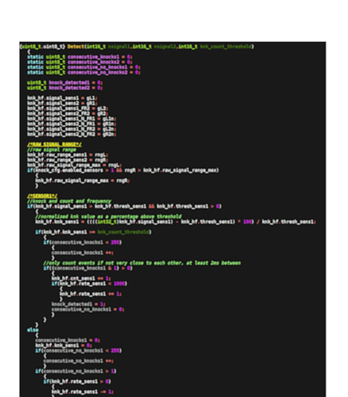Image resolution: width=348 pixels, height=397 pixels.
Task: Select the knk_count_threshold parameter in function signature
Action: (x=225, y=47)
